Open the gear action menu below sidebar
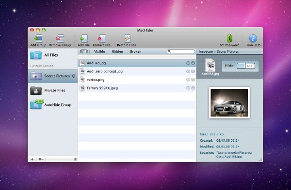291x190 pixels. [x=41, y=159]
